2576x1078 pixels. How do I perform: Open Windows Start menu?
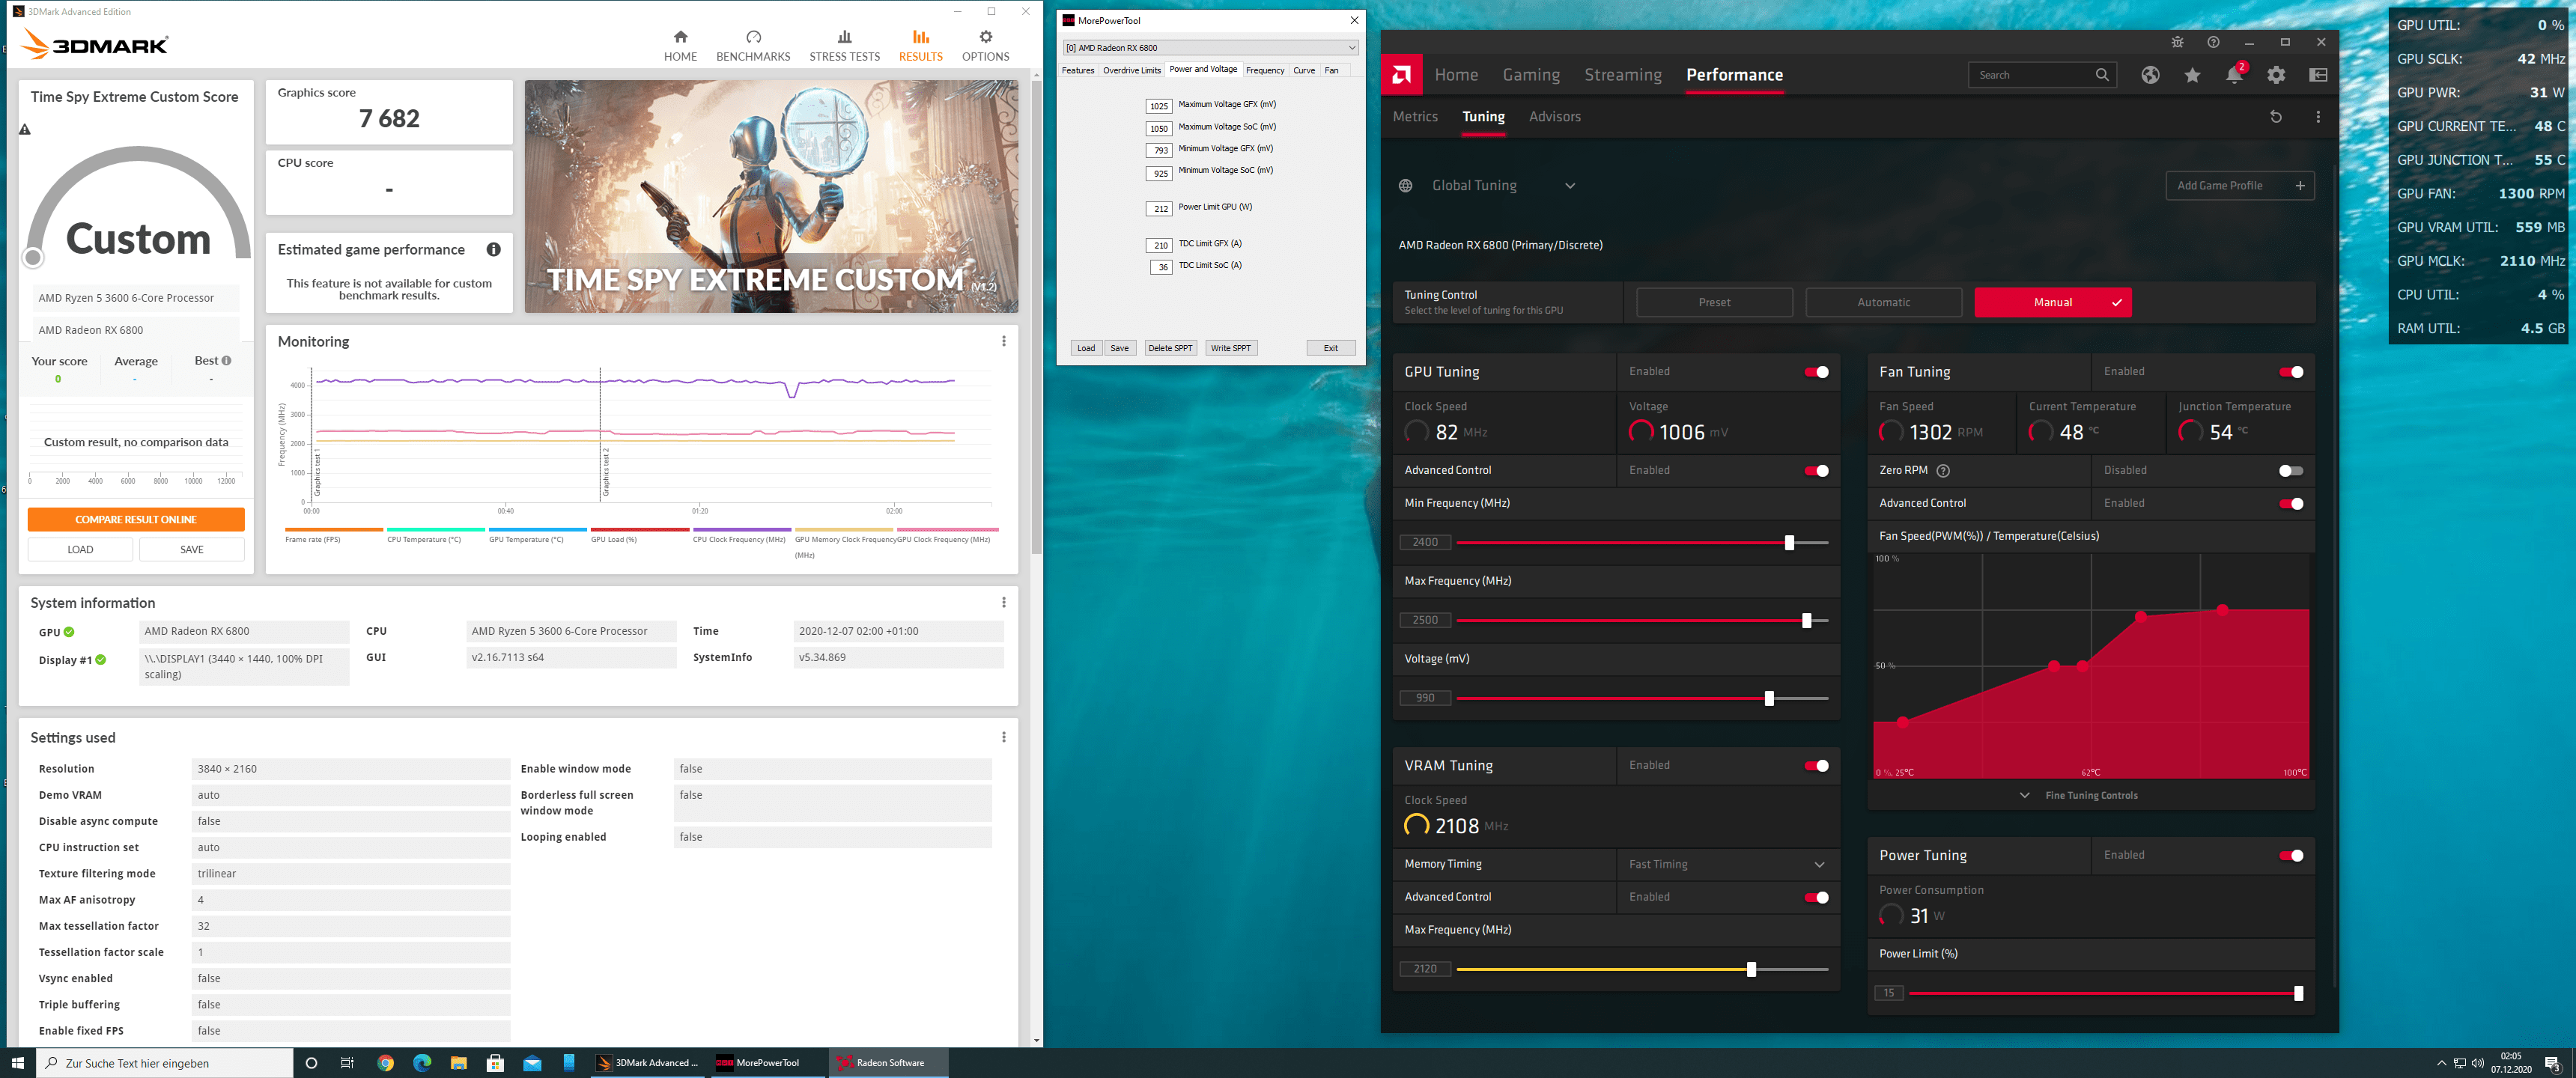click(x=17, y=1062)
